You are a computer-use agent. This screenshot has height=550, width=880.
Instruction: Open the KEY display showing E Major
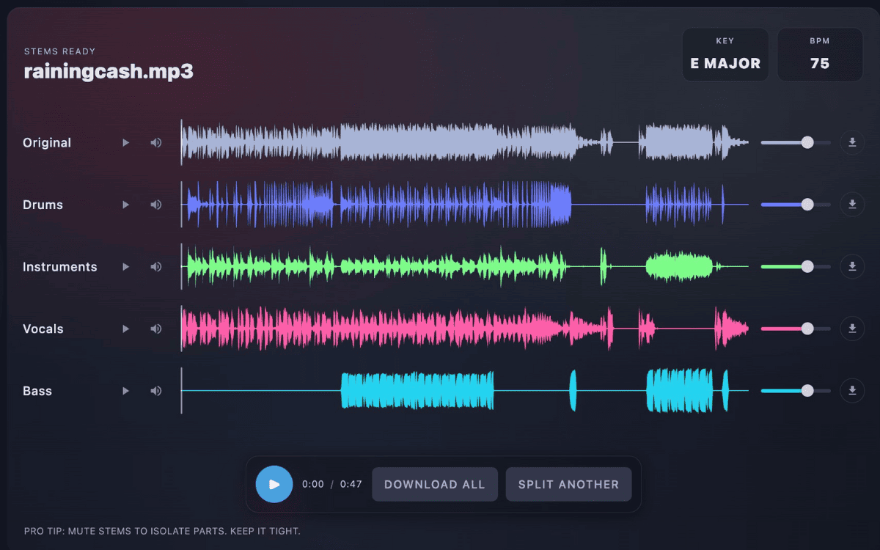click(x=725, y=54)
